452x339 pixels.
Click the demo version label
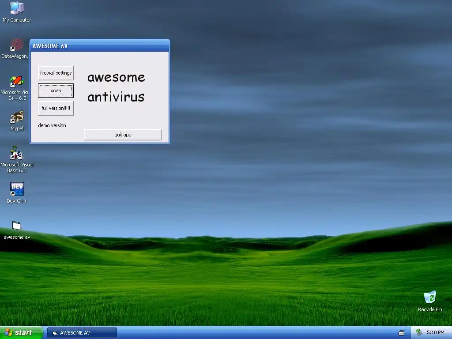52,125
